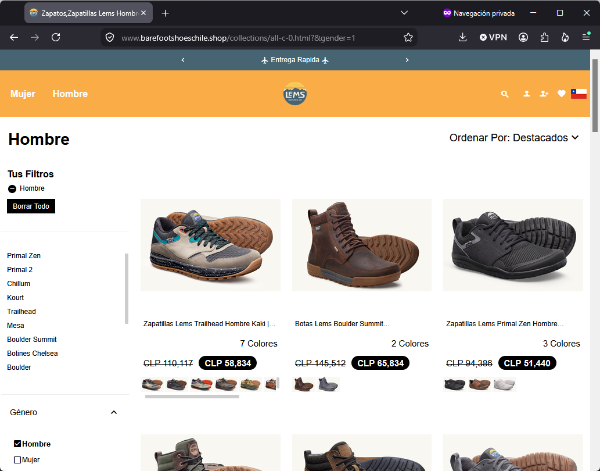Open Zapatillas Lems Trailhead Hombre Kaki title
This screenshot has width=600, height=471.
coord(209,324)
